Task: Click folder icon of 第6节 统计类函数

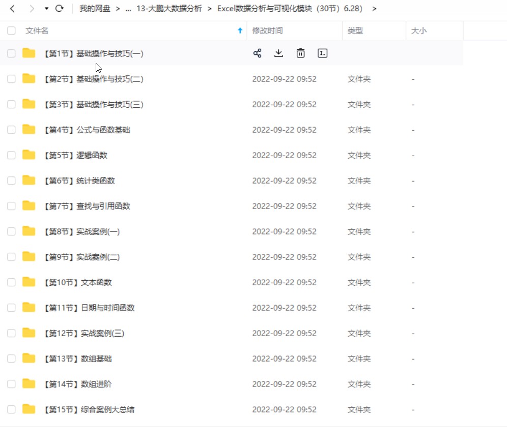Action: [x=29, y=180]
